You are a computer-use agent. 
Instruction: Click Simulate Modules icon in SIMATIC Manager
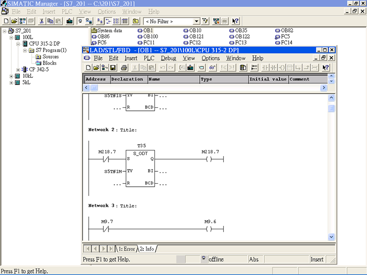(216, 21)
